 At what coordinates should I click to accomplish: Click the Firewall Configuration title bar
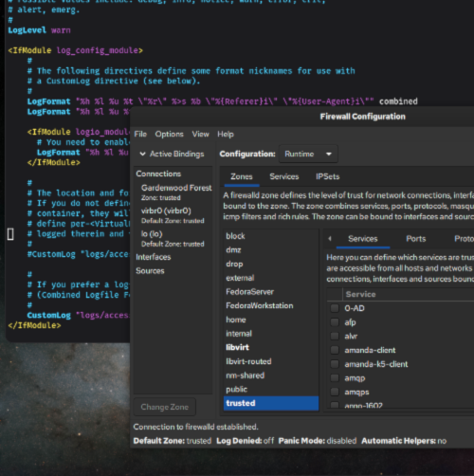[362, 117]
